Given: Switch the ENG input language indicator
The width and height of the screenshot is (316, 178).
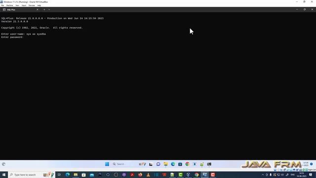Looking at the screenshot, I should tap(293, 175).
